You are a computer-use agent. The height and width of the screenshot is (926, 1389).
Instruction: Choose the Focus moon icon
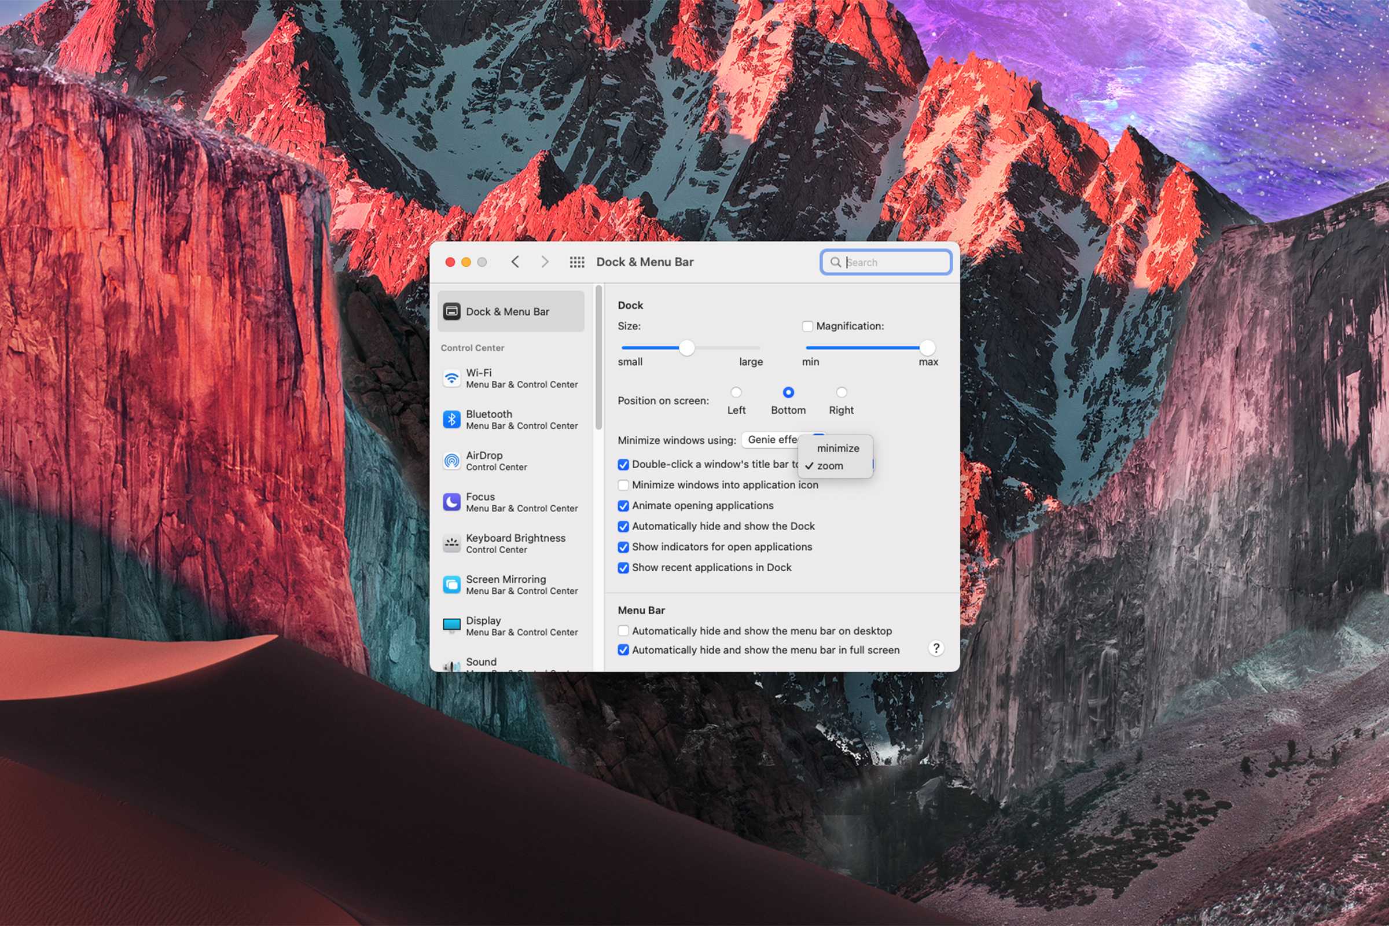(452, 502)
